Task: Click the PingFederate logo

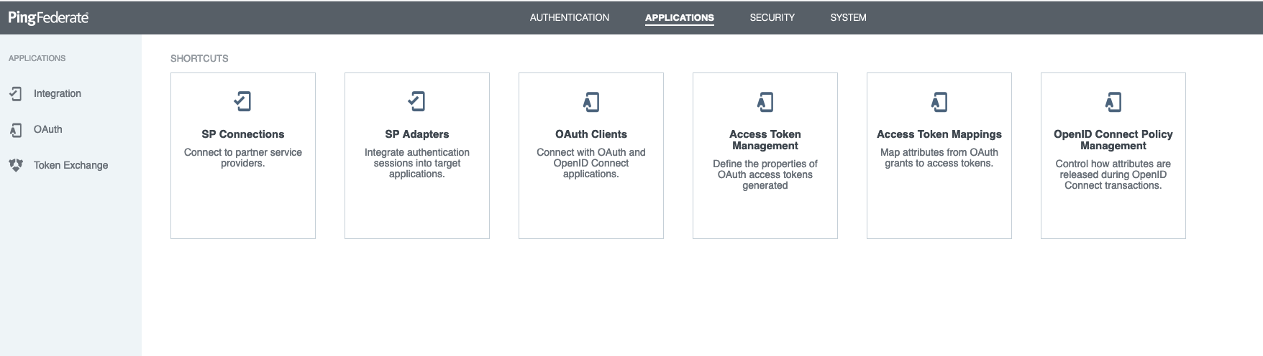Action: point(48,17)
